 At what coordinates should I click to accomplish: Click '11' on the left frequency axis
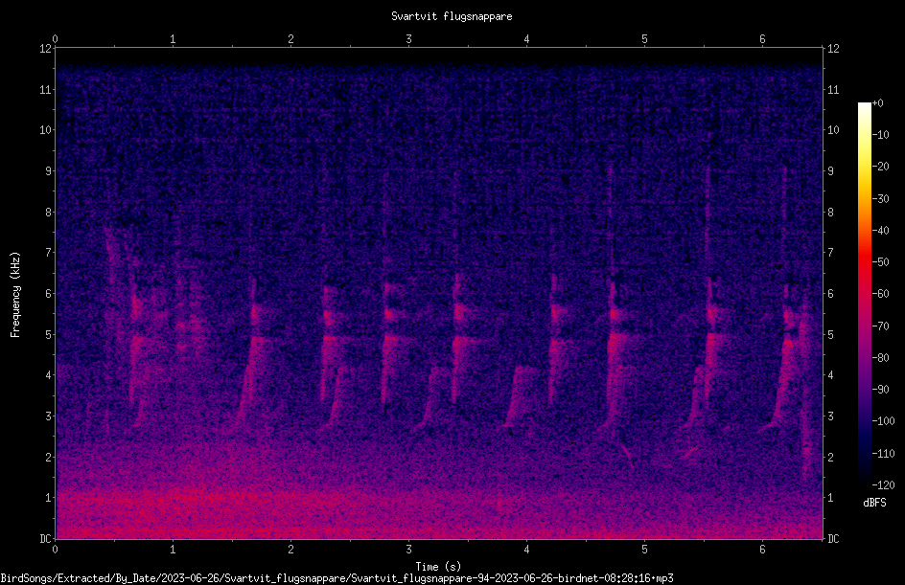tap(45, 89)
